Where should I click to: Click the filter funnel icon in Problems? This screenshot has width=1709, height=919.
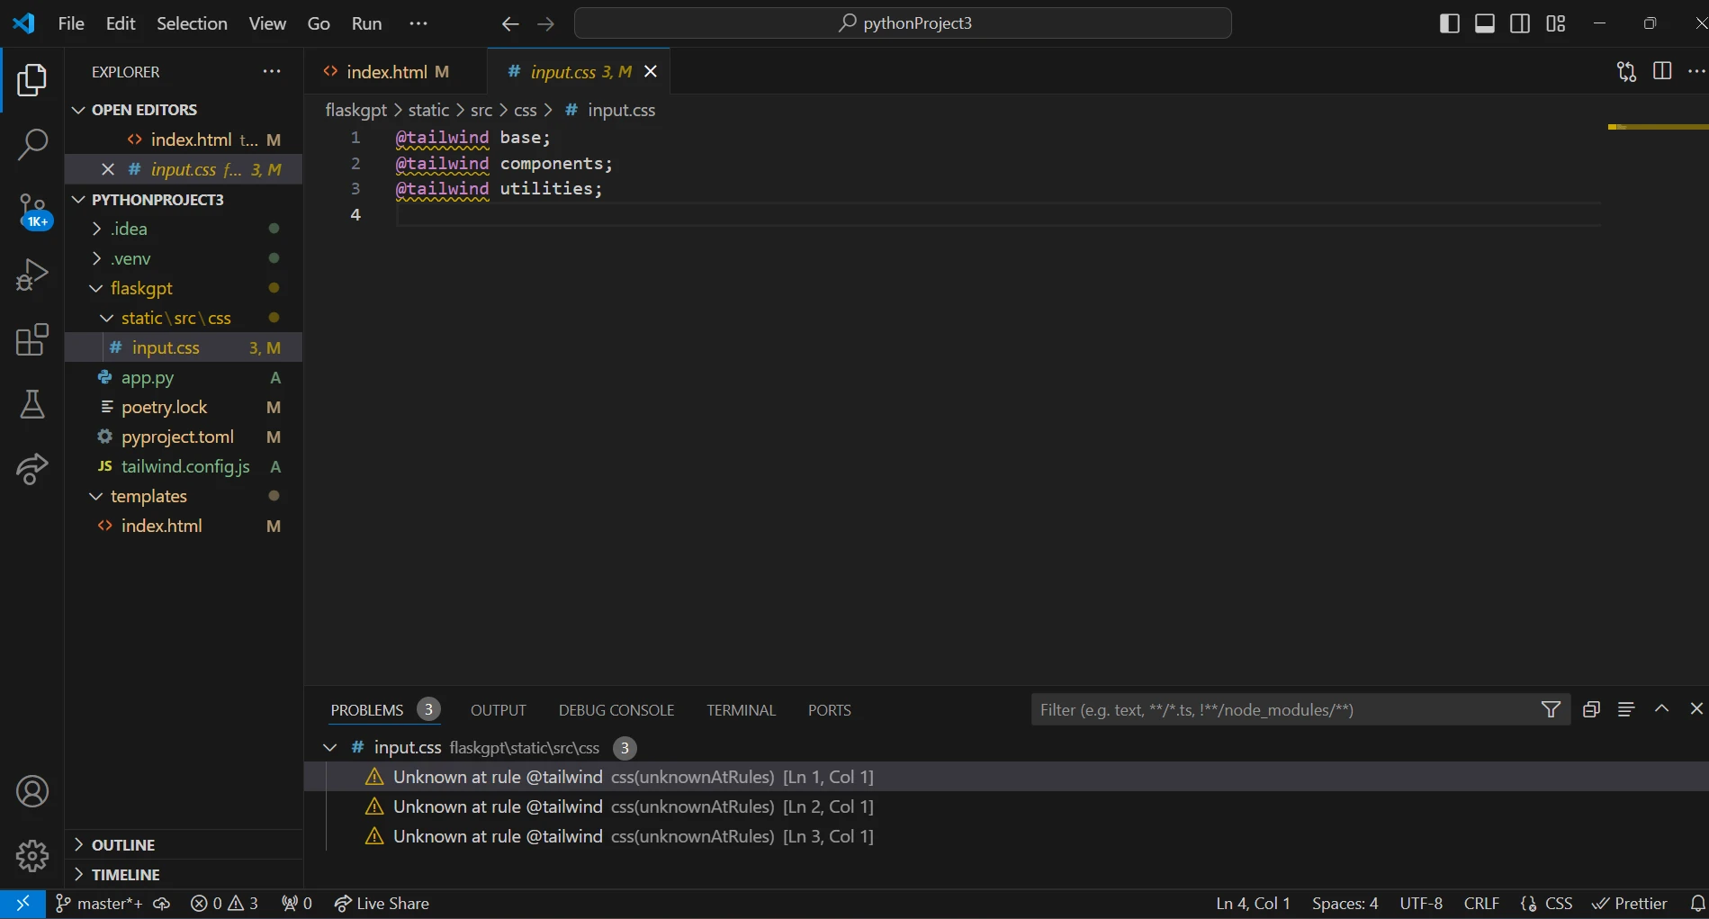coord(1551,709)
